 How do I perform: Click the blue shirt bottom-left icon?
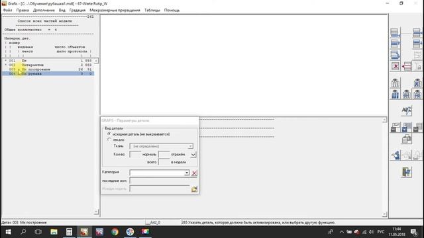[x=395, y=94]
